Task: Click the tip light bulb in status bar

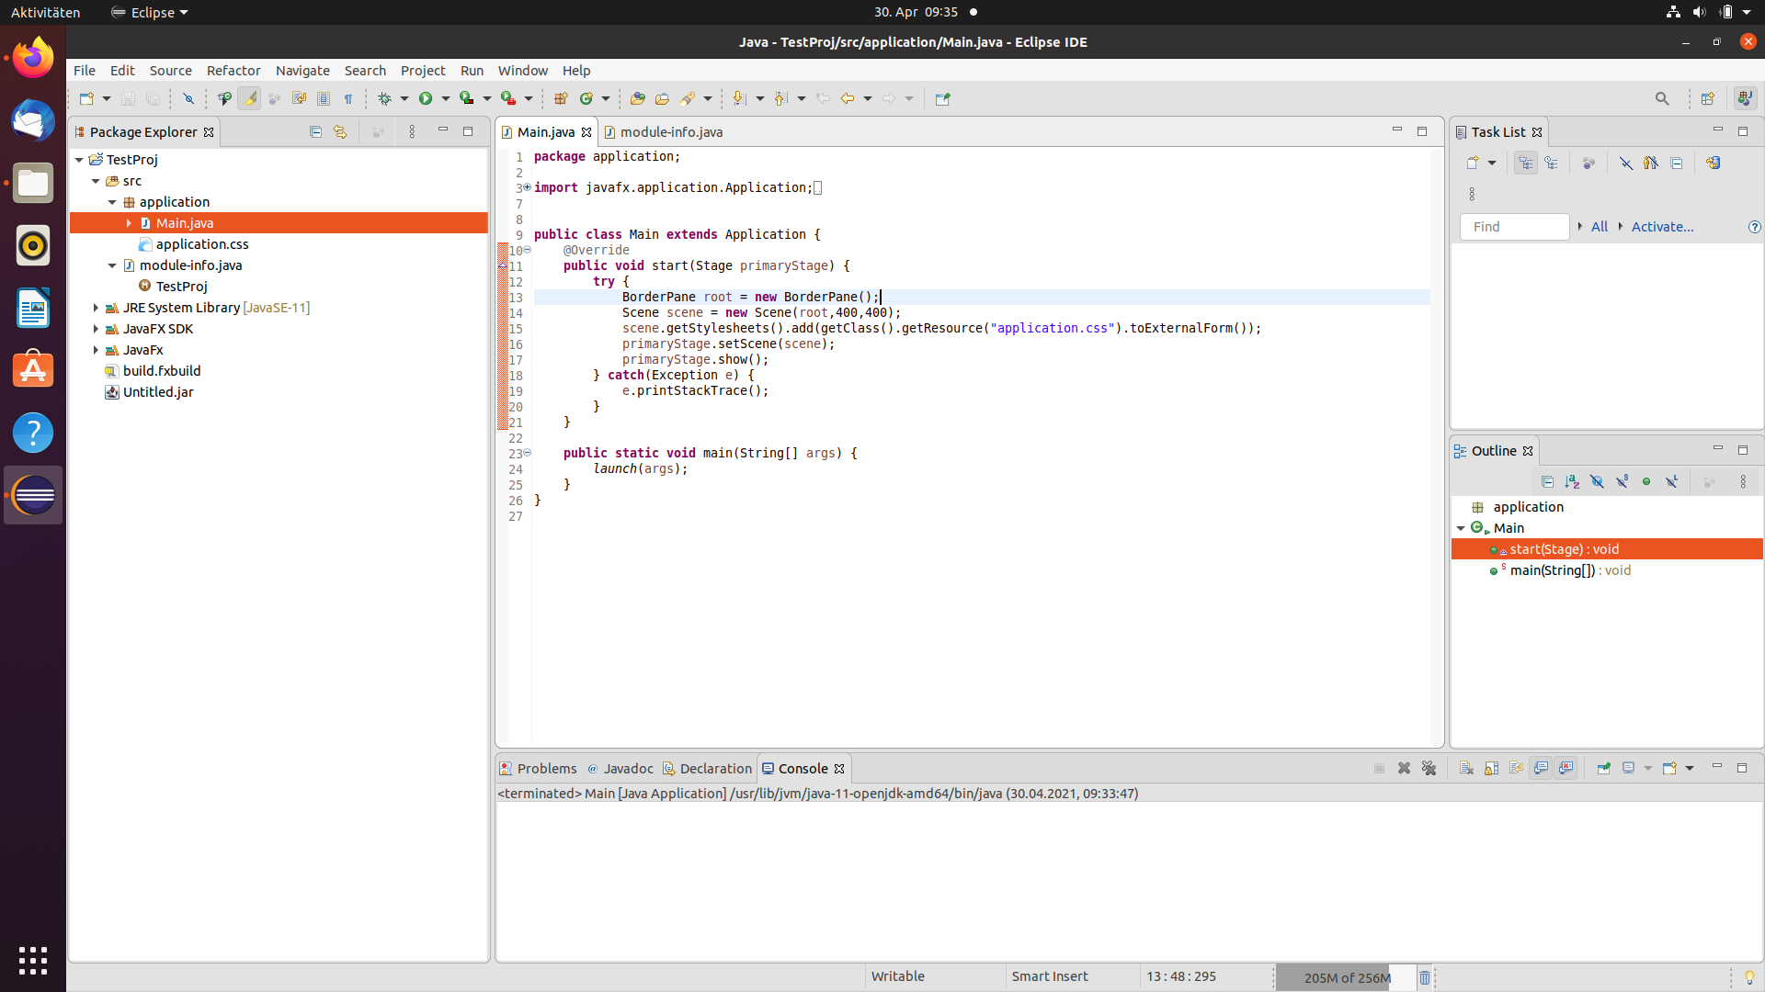Action: pos(1749,977)
